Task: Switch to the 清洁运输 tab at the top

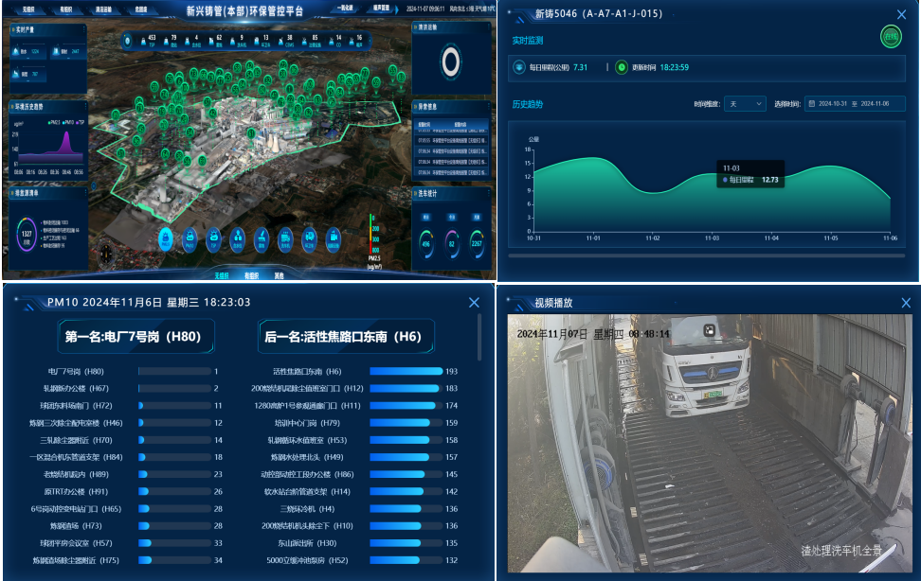Action: pos(102,8)
